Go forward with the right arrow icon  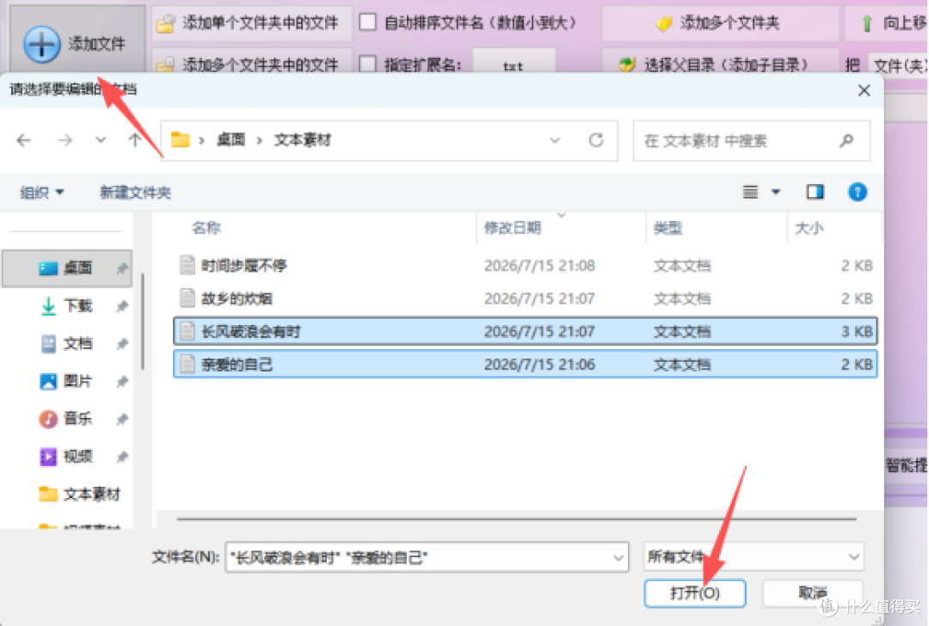[x=65, y=140]
